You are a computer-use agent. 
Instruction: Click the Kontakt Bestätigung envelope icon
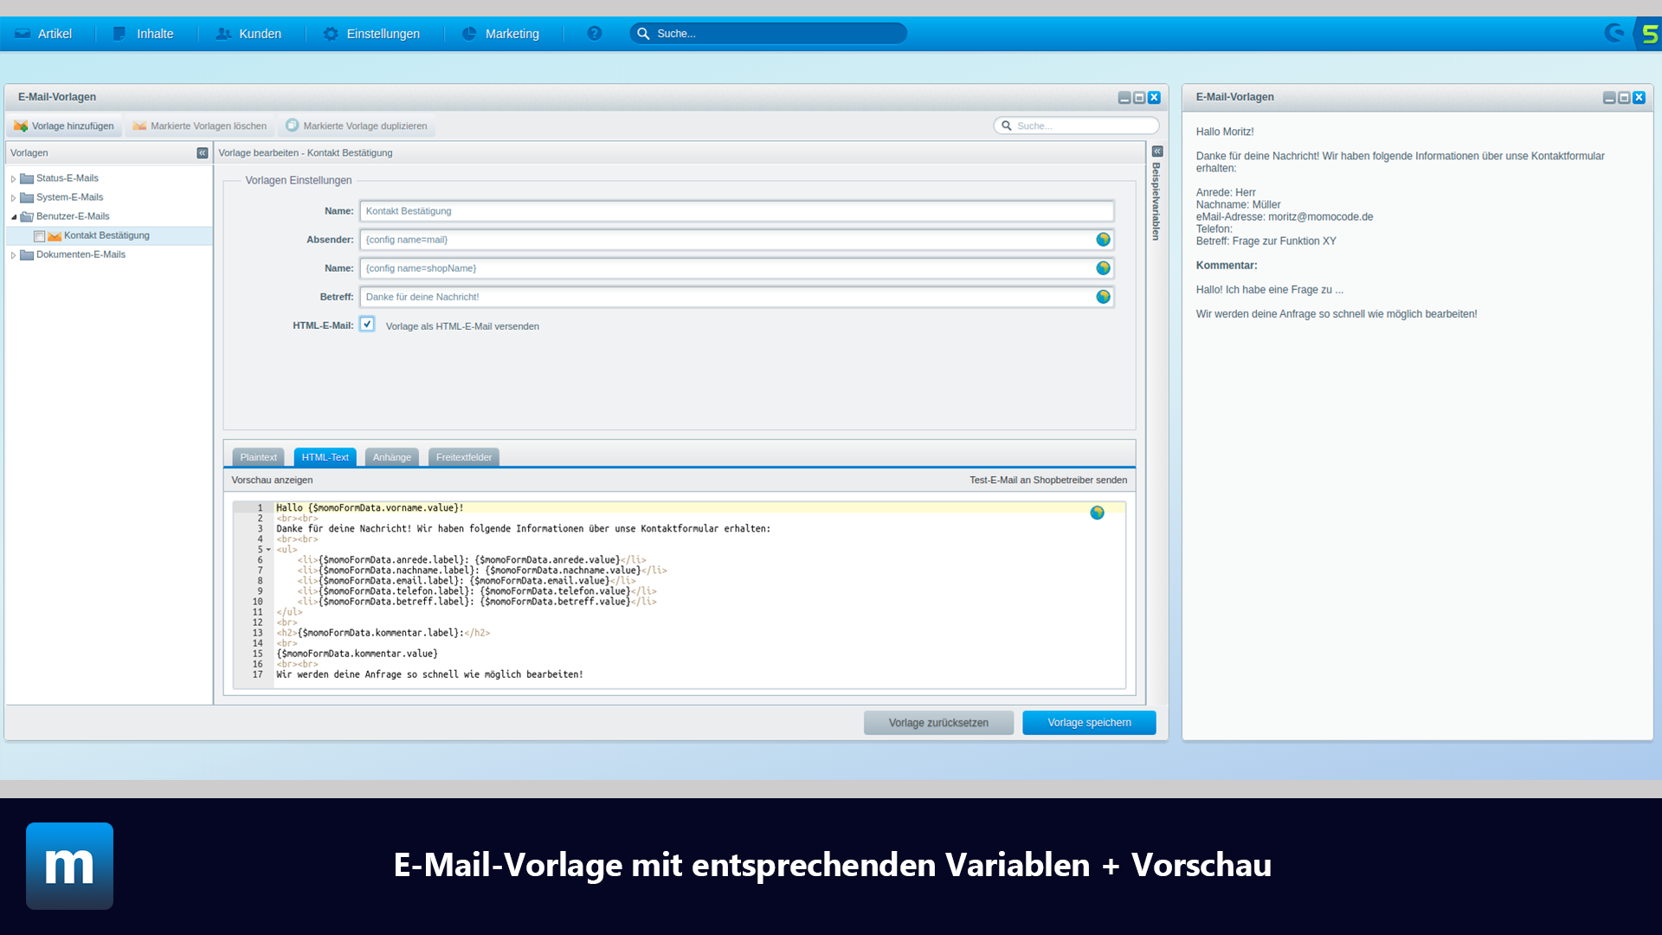[55, 236]
